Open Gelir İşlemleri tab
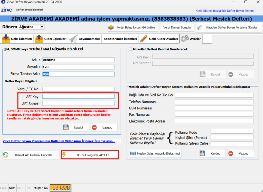This screenshot has width=263, height=192. coord(17,39)
